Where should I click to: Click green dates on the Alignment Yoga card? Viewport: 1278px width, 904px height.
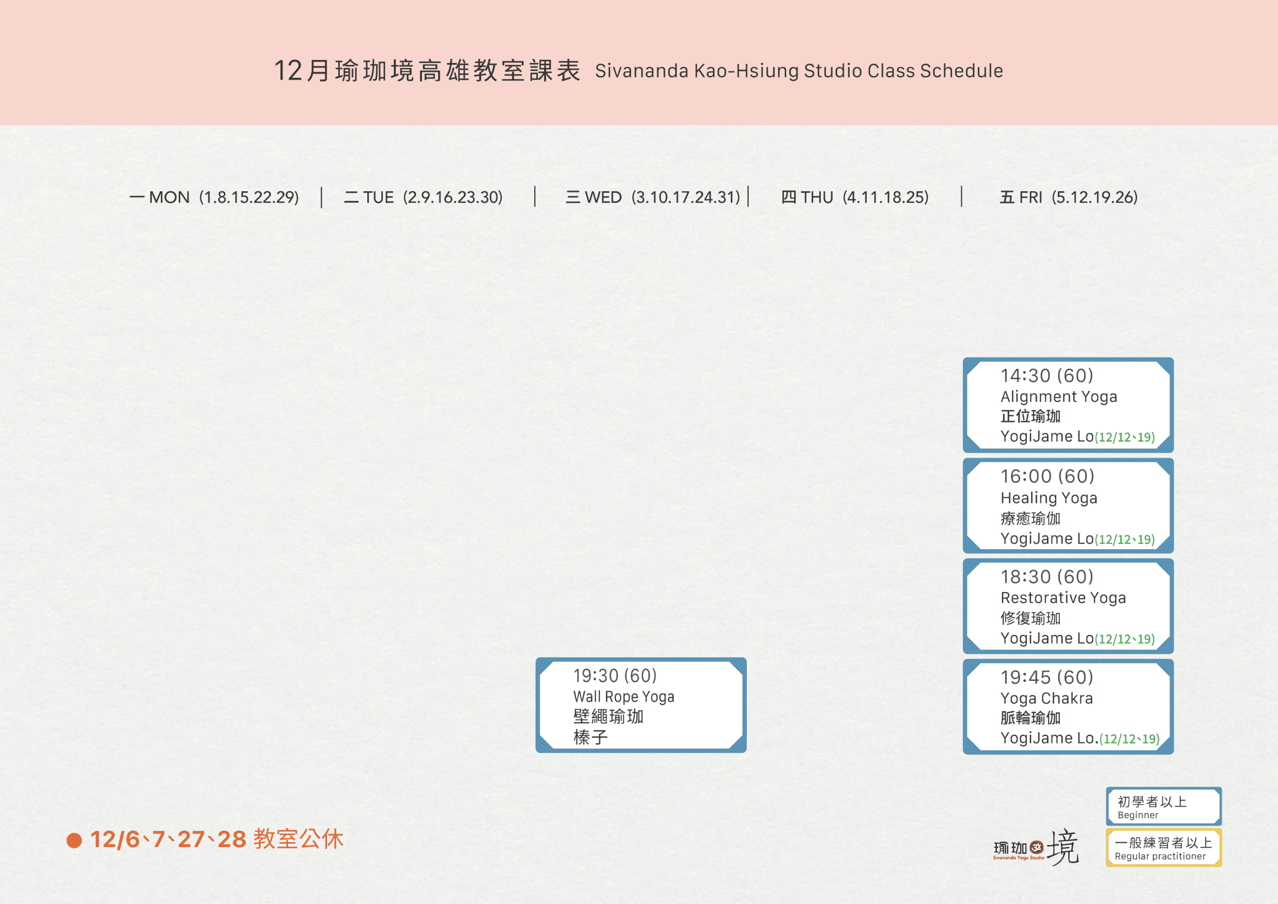[x=1124, y=438]
